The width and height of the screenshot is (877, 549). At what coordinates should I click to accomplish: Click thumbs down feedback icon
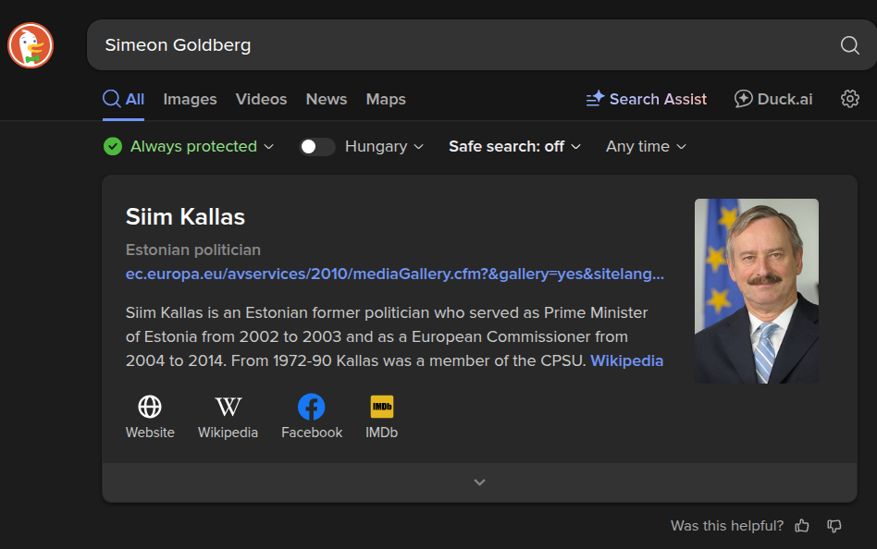coord(834,526)
